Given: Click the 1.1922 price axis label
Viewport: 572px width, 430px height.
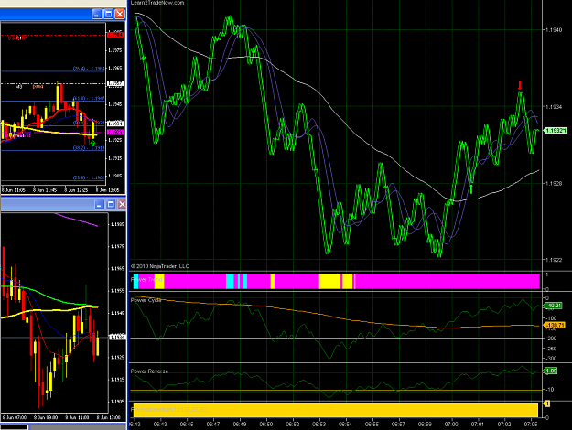Looking at the screenshot, I should [554, 260].
